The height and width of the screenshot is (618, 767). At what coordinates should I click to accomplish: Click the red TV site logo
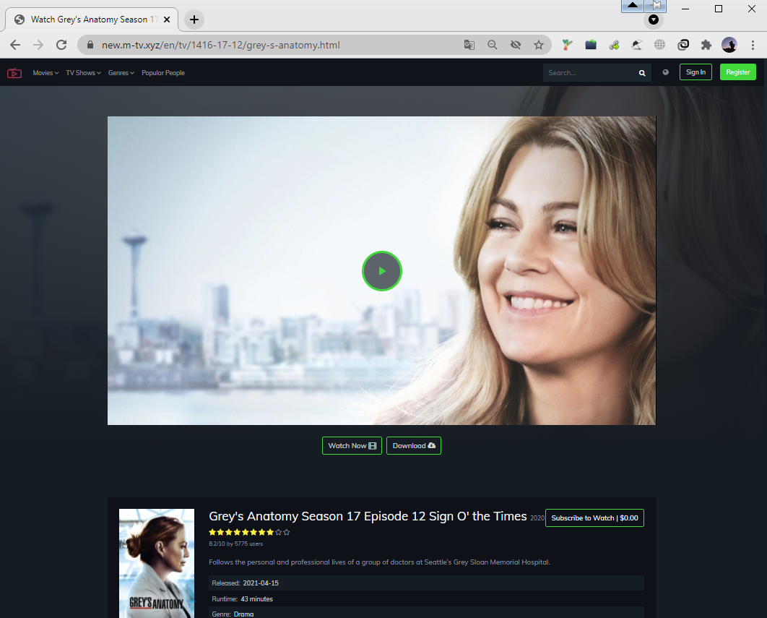[14, 73]
